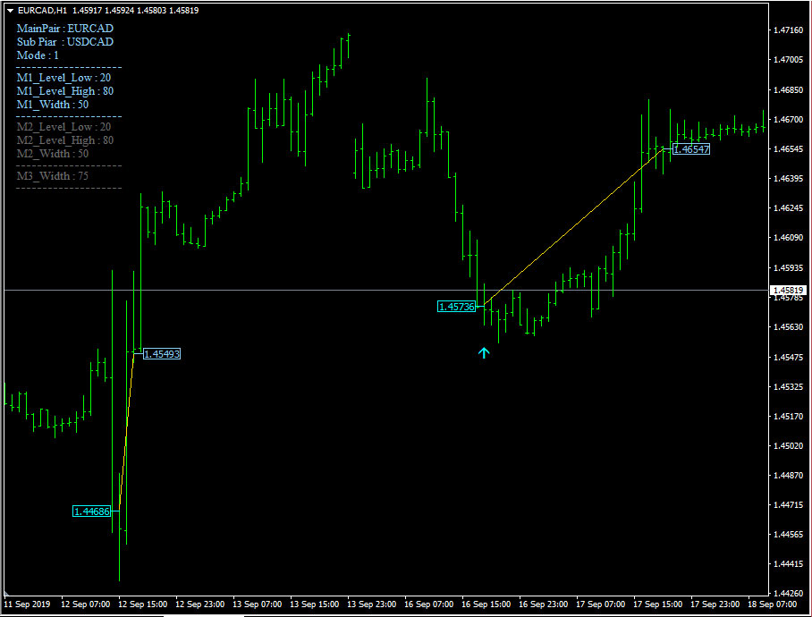This screenshot has width=812, height=617.
Task: Click the 1.47160 price scale label
Action: click(788, 30)
